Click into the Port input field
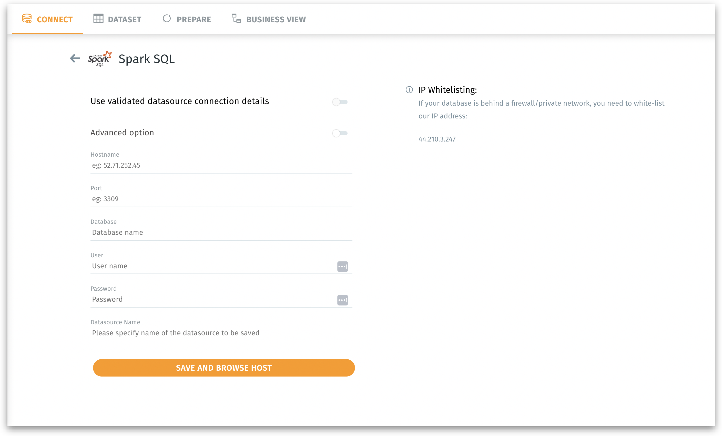722x436 pixels. point(221,199)
